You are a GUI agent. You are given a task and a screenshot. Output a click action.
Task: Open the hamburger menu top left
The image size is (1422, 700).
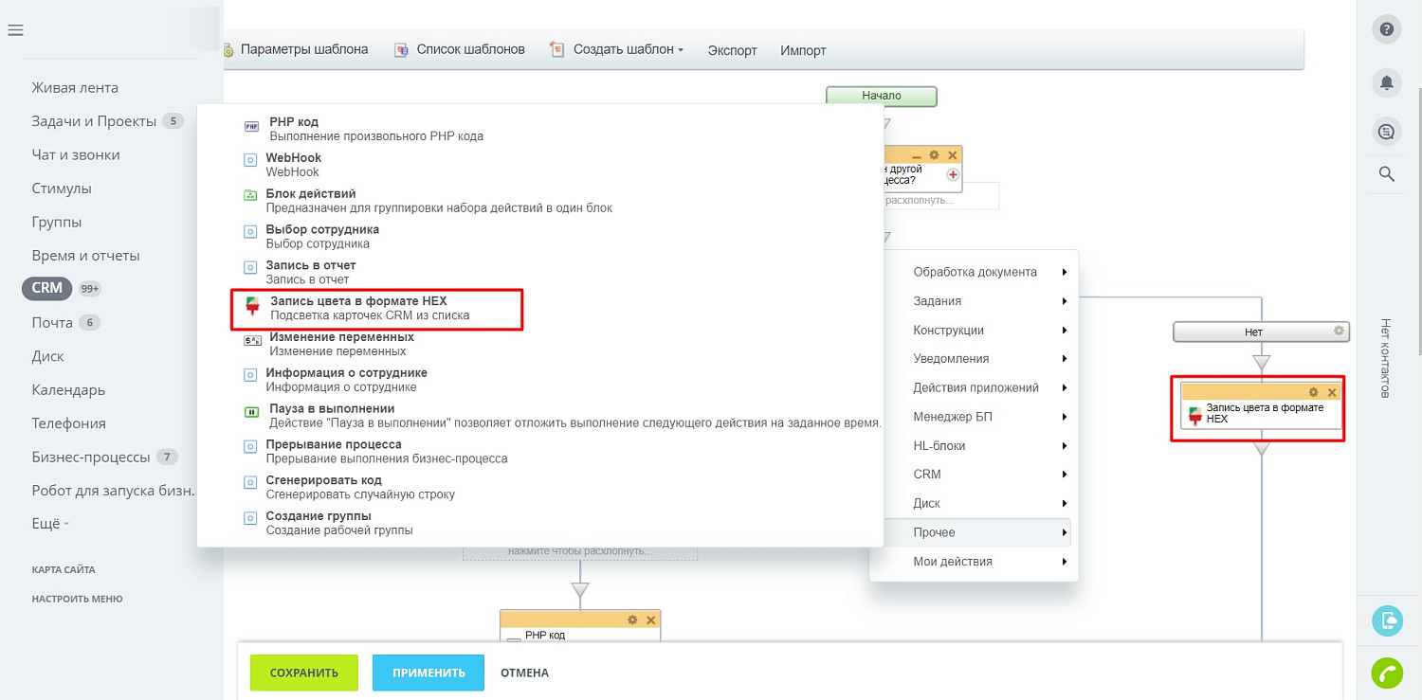15,29
